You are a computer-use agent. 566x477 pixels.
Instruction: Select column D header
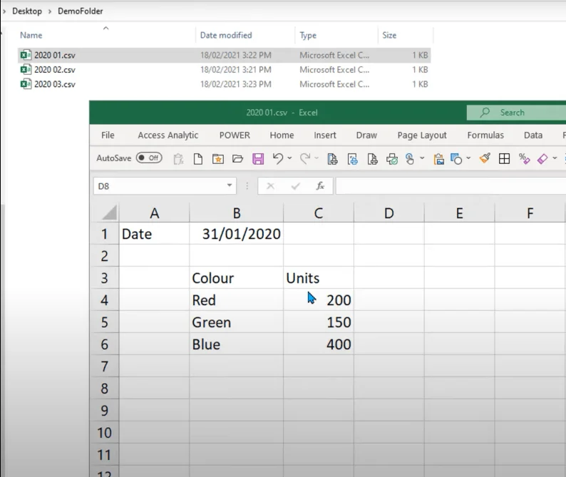tap(389, 213)
